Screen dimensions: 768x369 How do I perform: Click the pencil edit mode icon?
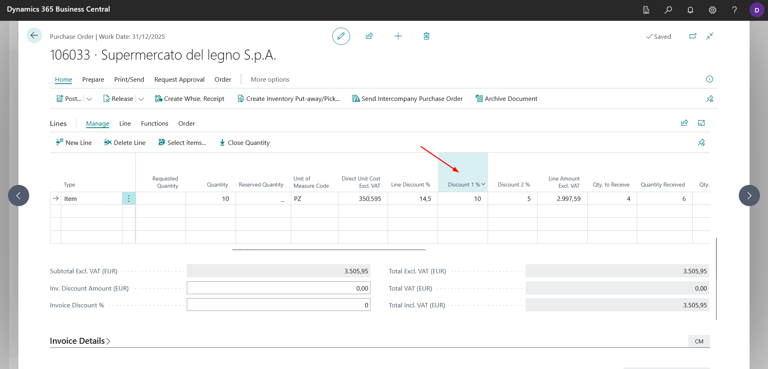(341, 36)
